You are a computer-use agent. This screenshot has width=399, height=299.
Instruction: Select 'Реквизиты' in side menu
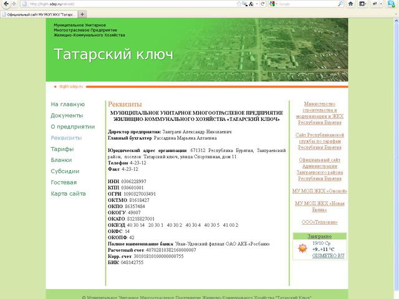[x=66, y=138]
